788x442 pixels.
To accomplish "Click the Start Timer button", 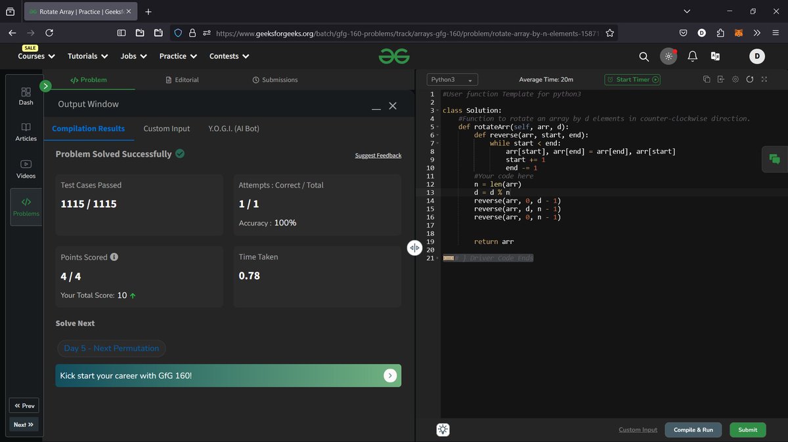I will [632, 79].
